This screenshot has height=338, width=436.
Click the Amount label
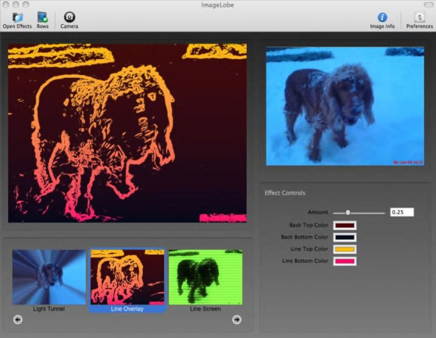point(318,212)
